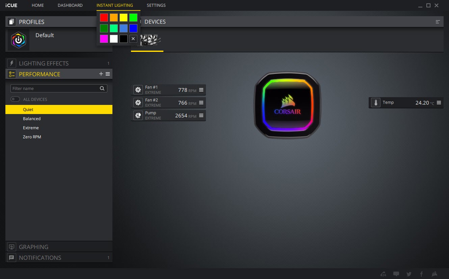Click the Instant Lighting menu
Screen dimensions: 449x279
115,5
